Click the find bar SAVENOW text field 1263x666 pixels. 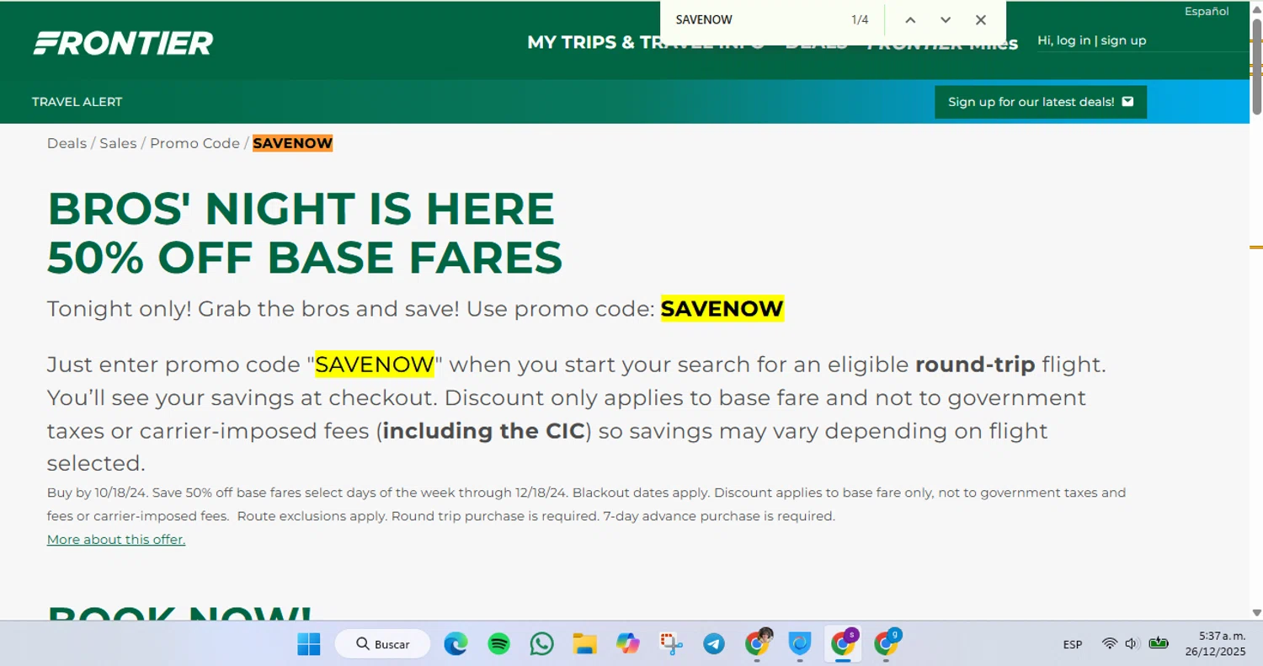754,20
